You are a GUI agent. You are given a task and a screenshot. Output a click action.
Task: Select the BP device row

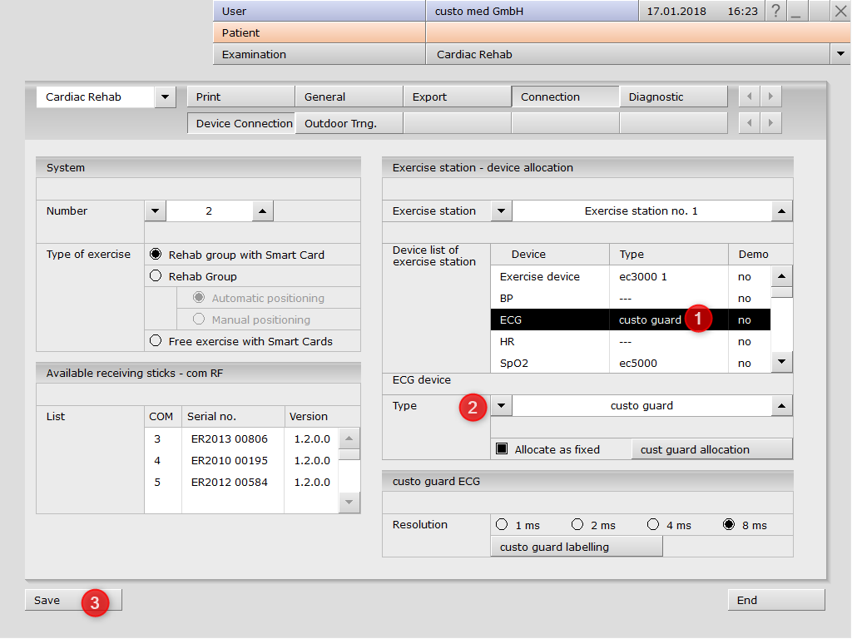pyautogui.click(x=631, y=298)
